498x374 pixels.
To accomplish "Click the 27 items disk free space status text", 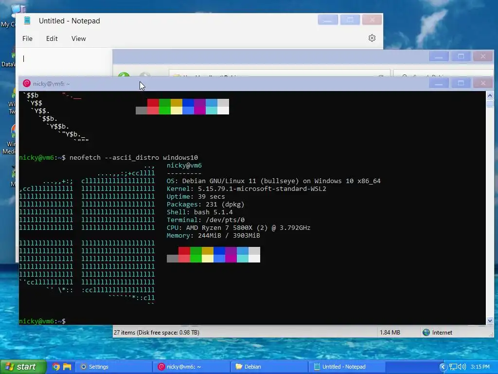I will 156,332.
